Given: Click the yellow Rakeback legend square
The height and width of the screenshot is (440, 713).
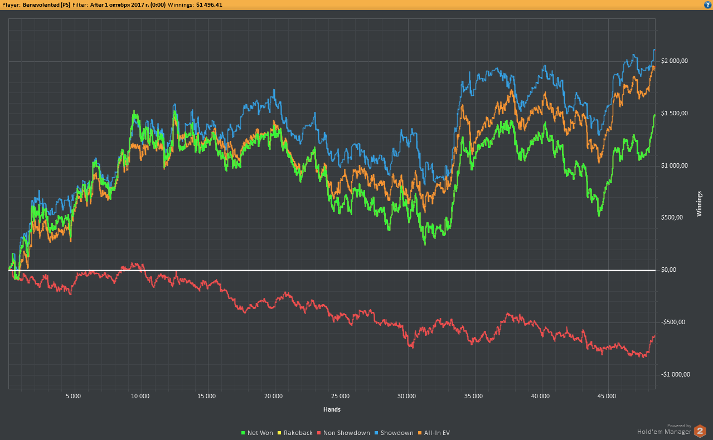Looking at the screenshot, I should (279, 433).
